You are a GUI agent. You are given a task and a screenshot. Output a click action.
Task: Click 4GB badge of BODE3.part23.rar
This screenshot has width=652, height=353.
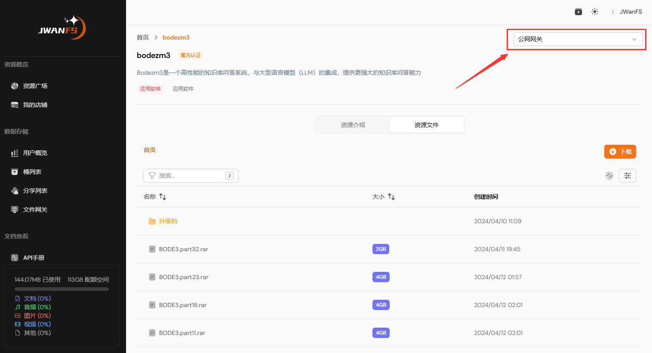(x=381, y=277)
